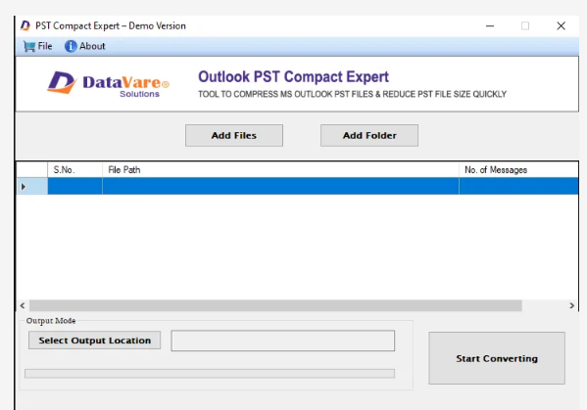Image resolution: width=587 pixels, height=410 pixels.
Task: Click the horizontal scrollbar right arrow
Action: [x=571, y=305]
